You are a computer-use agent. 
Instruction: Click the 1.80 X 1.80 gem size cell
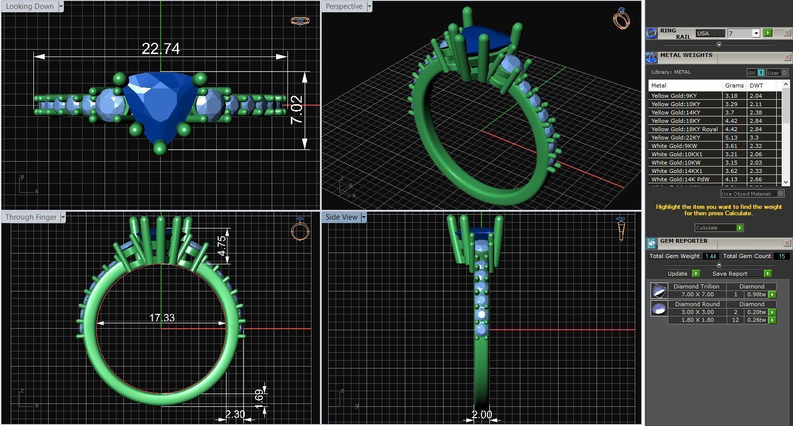697,320
